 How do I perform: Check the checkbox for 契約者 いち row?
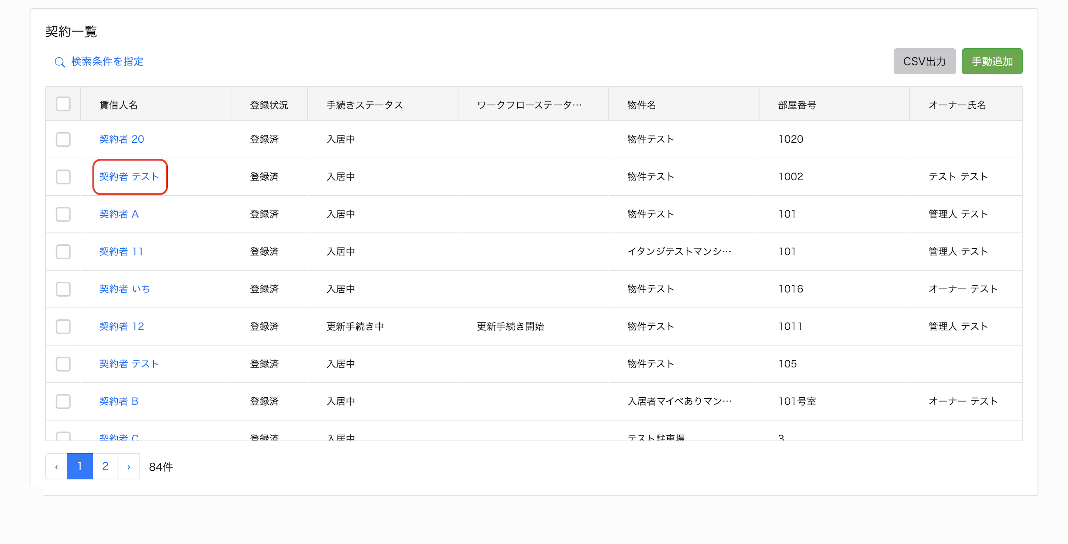pyautogui.click(x=63, y=289)
